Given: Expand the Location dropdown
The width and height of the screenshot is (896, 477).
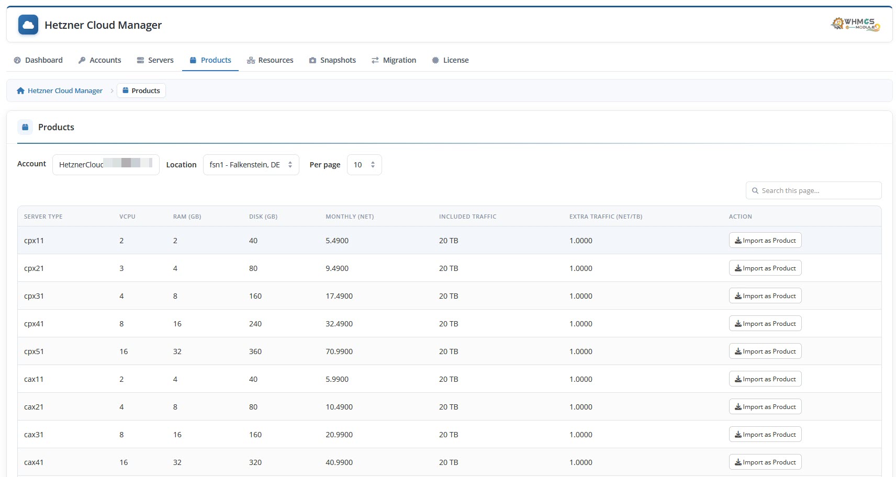Looking at the screenshot, I should pos(251,165).
